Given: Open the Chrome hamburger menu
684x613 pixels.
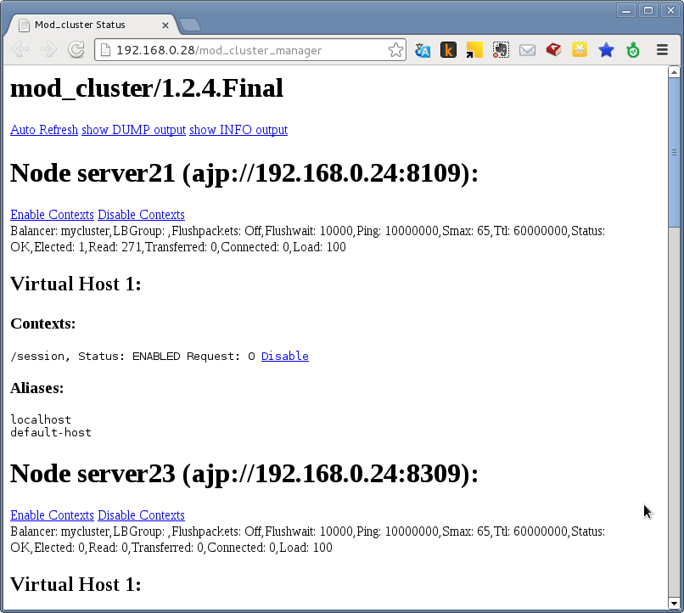Looking at the screenshot, I should click(662, 50).
